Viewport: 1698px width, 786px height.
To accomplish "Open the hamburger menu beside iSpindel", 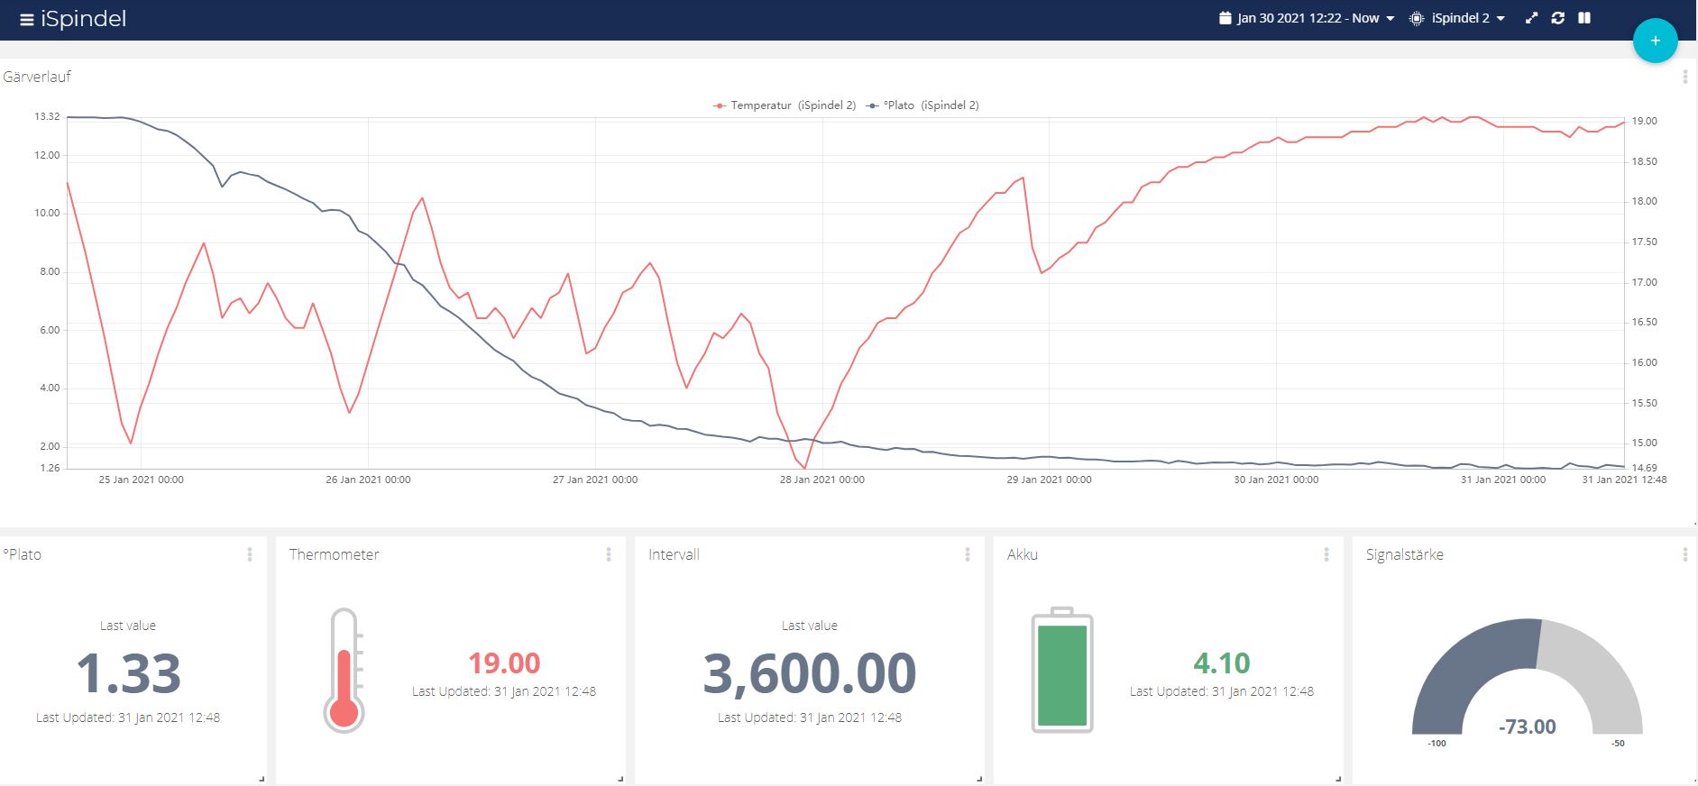I will pyautogui.click(x=26, y=19).
